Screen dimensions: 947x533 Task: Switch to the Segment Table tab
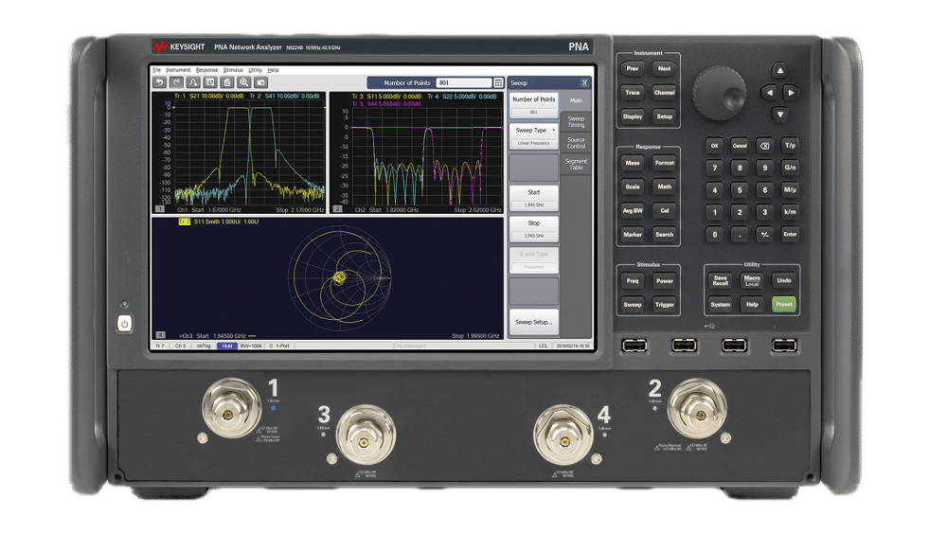pos(576,164)
